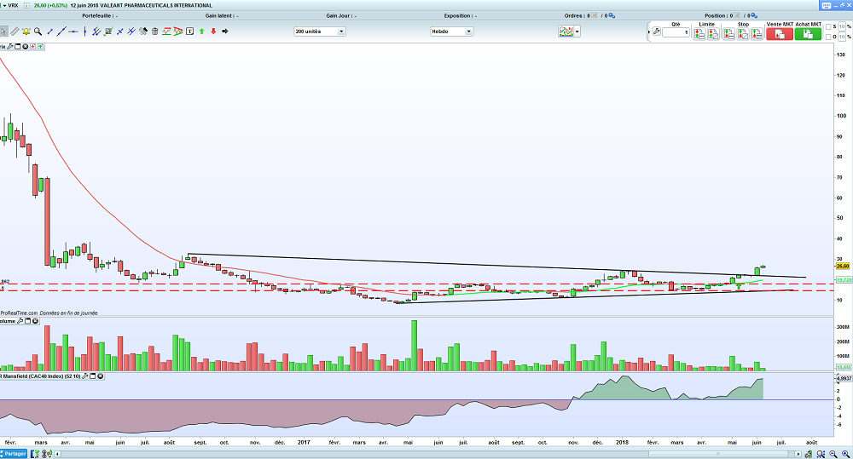
Task: Open Ordres details gear icon
Action: point(612,15)
